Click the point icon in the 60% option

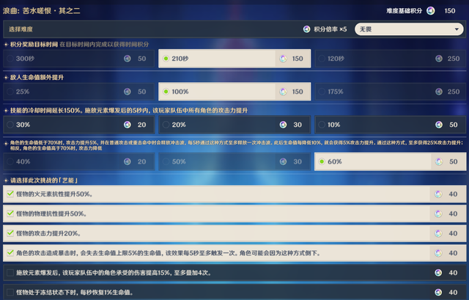438,161
